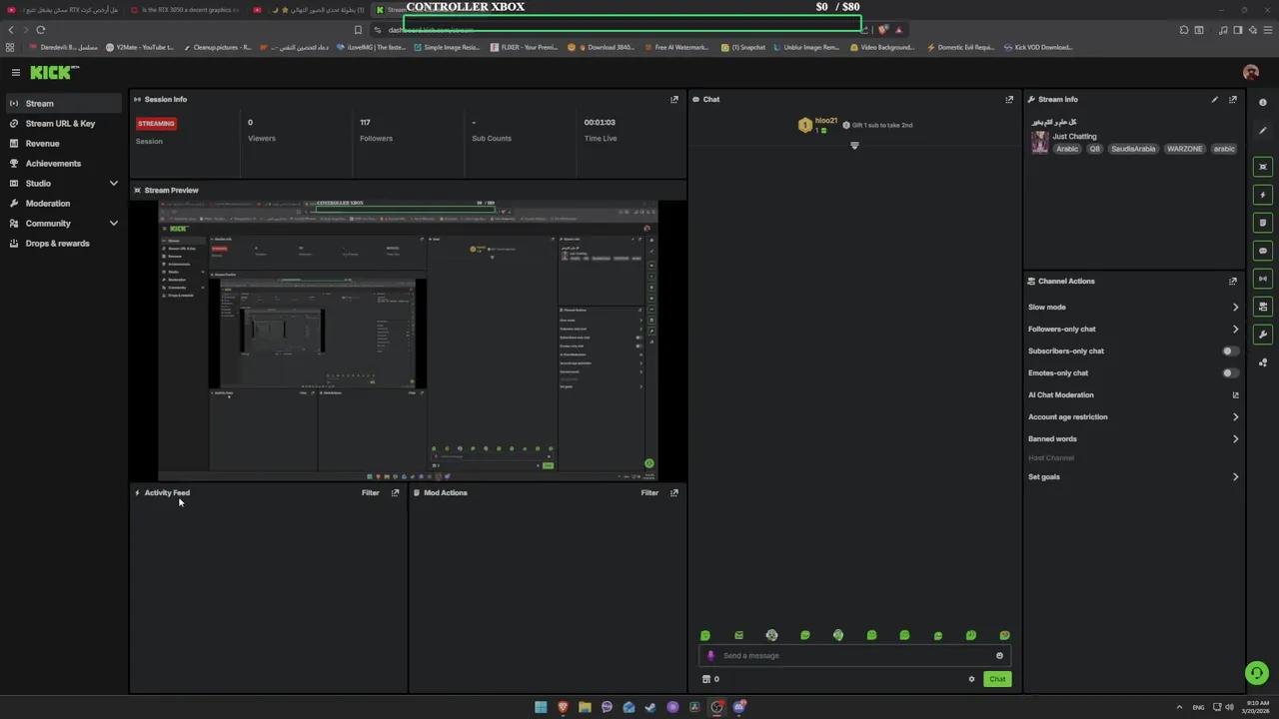Viewport: 1279px width, 719px height.
Task: Pop out the Chat panel
Action: pyautogui.click(x=1009, y=99)
